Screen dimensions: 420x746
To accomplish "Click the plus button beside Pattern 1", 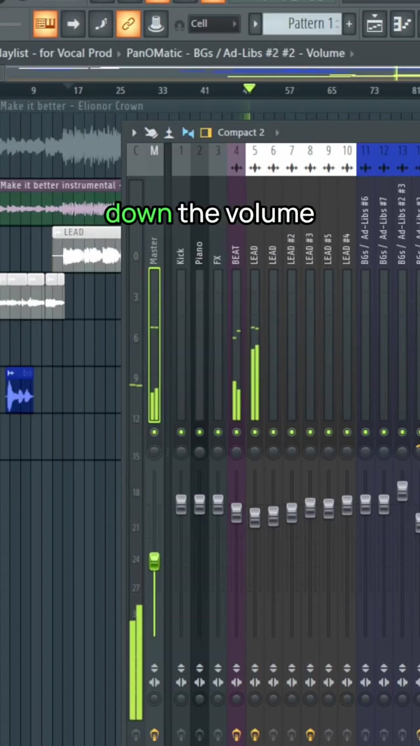I will point(349,24).
